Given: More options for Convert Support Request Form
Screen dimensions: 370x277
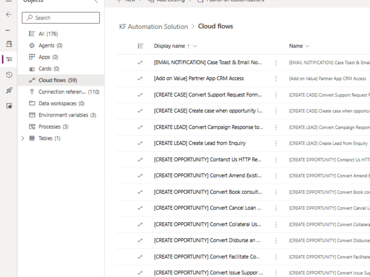Looking at the screenshot, I should (x=276, y=95).
